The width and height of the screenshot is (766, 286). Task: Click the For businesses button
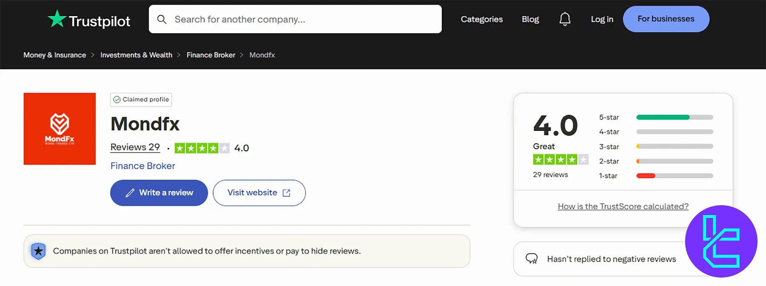(665, 19)
